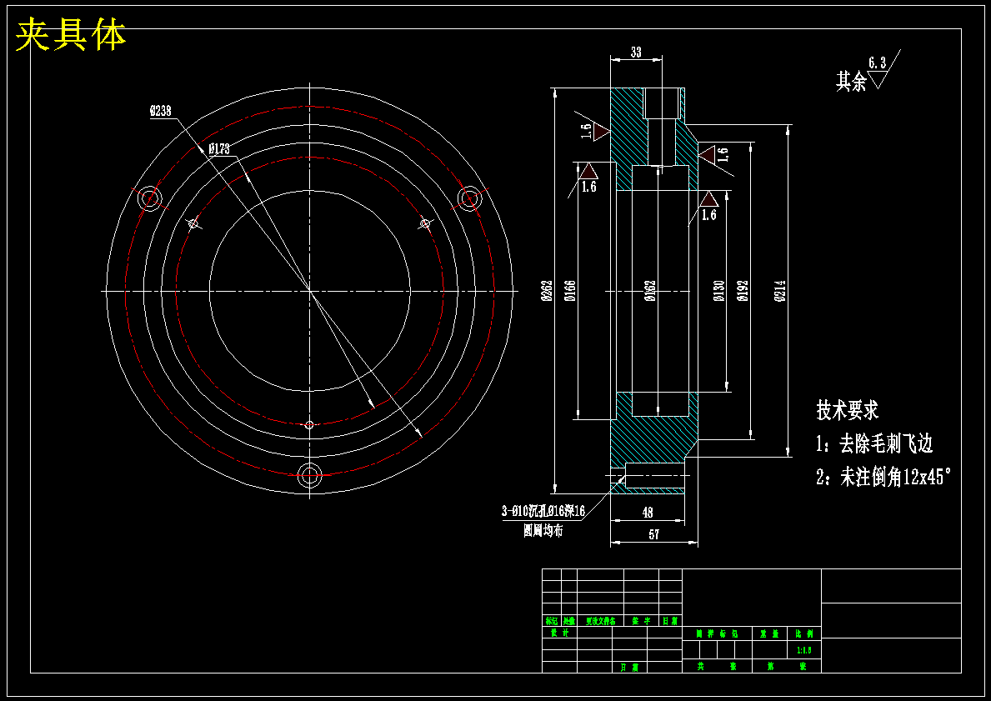Image resolution: width=991 pixels, height=701 pixels.
Task: Select the 设计 title block cell
Action: click(559, 633)
